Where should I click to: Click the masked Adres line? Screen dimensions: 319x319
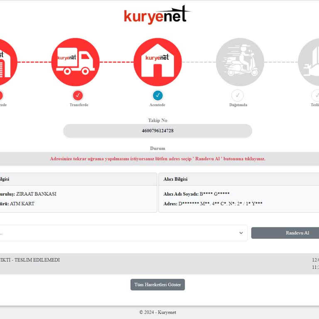click(x=213, y=204)
